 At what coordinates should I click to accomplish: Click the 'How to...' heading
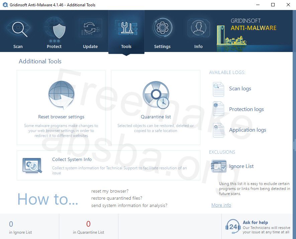(47, 199)
